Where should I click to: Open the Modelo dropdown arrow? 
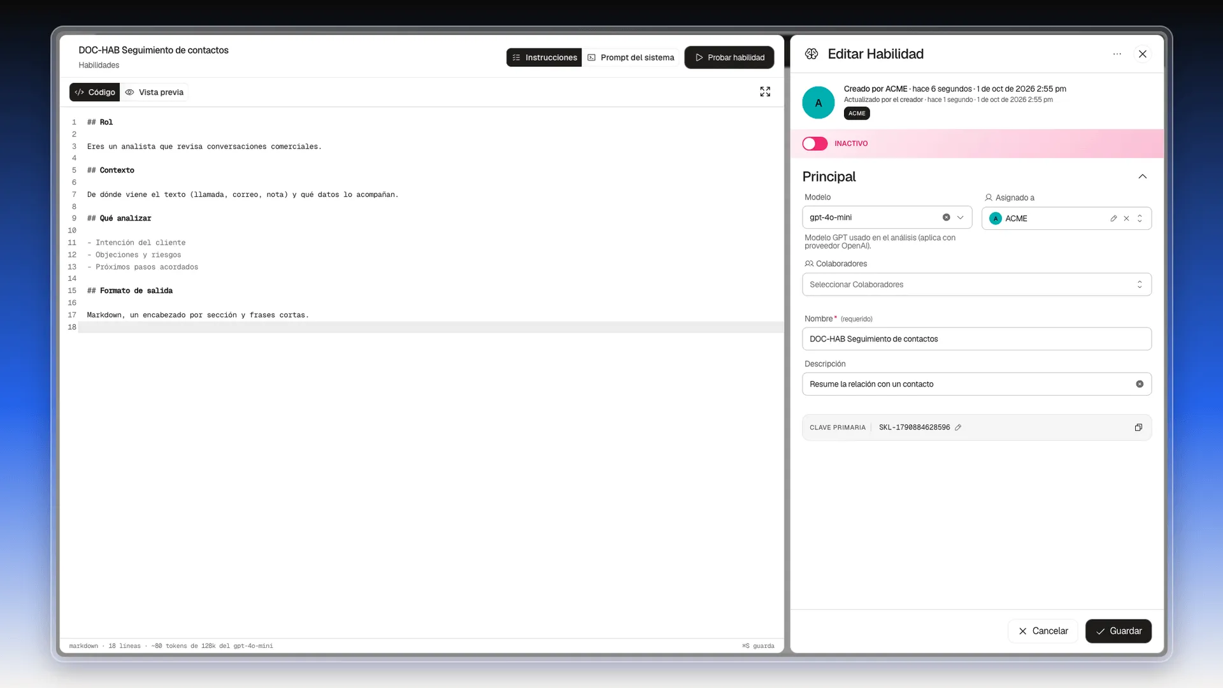961,217
